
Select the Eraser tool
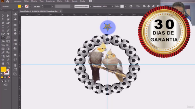[x=8, y=34]
